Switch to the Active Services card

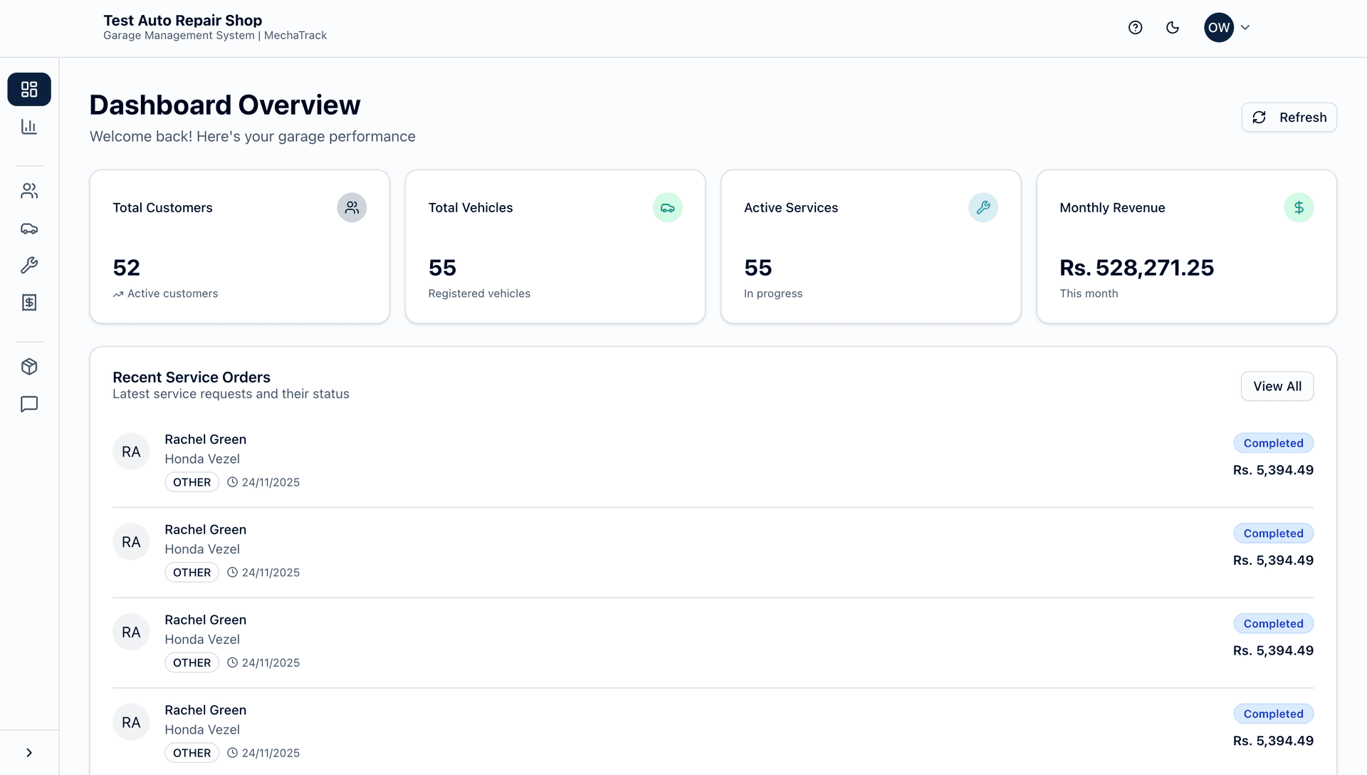870,246
